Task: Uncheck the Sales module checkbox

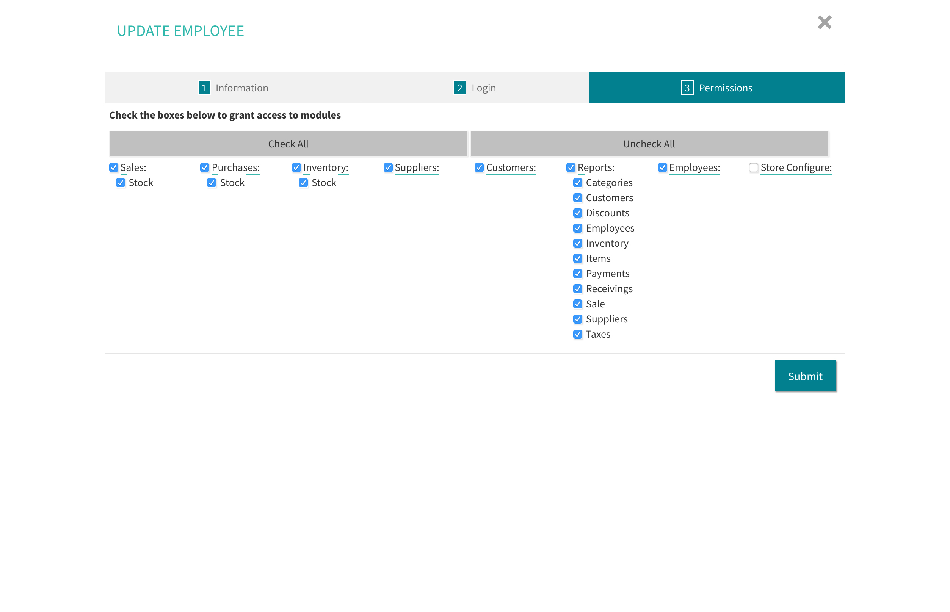Action: click(114, 168)
